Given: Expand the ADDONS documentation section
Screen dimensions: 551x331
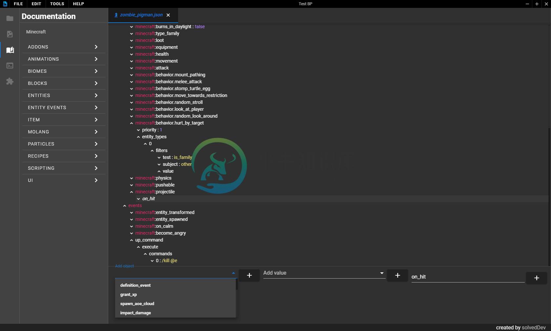Looking at the screenshot, I should (x=64, y=47).
